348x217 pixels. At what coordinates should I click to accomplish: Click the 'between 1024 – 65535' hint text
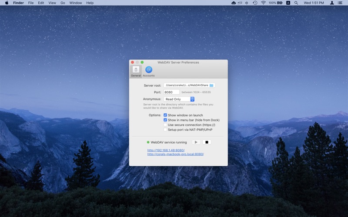(x=196, y=92)
